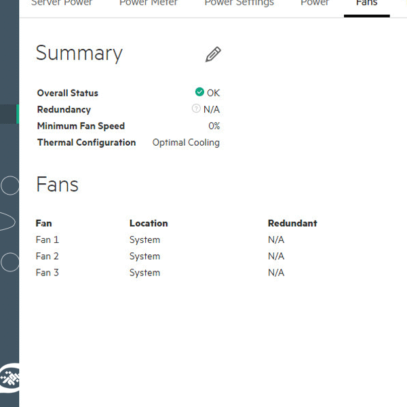Click the Fan 1 row name

[47, 239]
